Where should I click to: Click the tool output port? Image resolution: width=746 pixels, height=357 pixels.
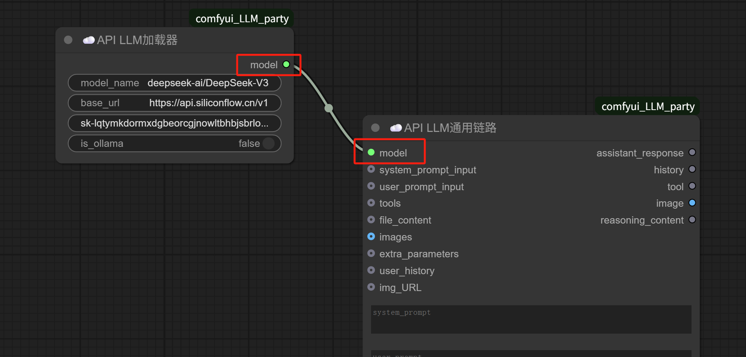[x=692, y=186]
